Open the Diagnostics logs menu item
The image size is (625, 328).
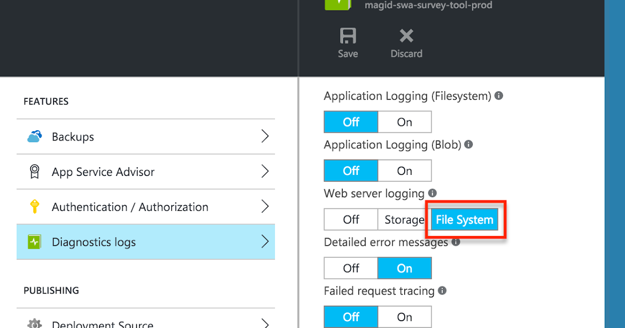point(146,242)
